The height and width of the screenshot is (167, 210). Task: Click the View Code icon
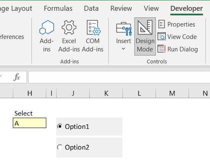coord(162,36)
